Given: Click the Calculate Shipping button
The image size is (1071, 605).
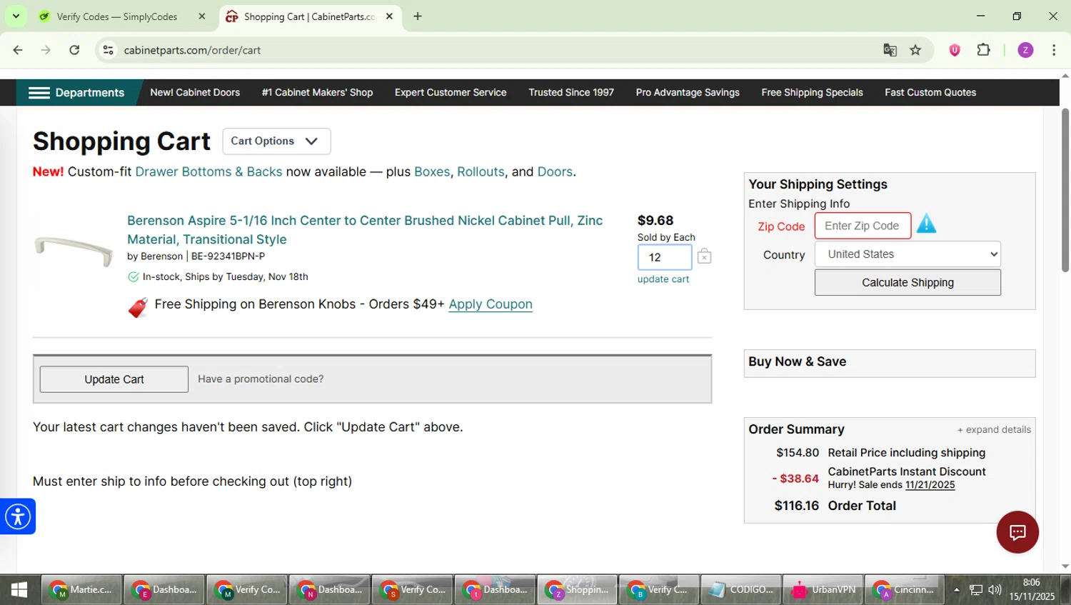Looking at the screenshot, I should [x=907, y=283].
